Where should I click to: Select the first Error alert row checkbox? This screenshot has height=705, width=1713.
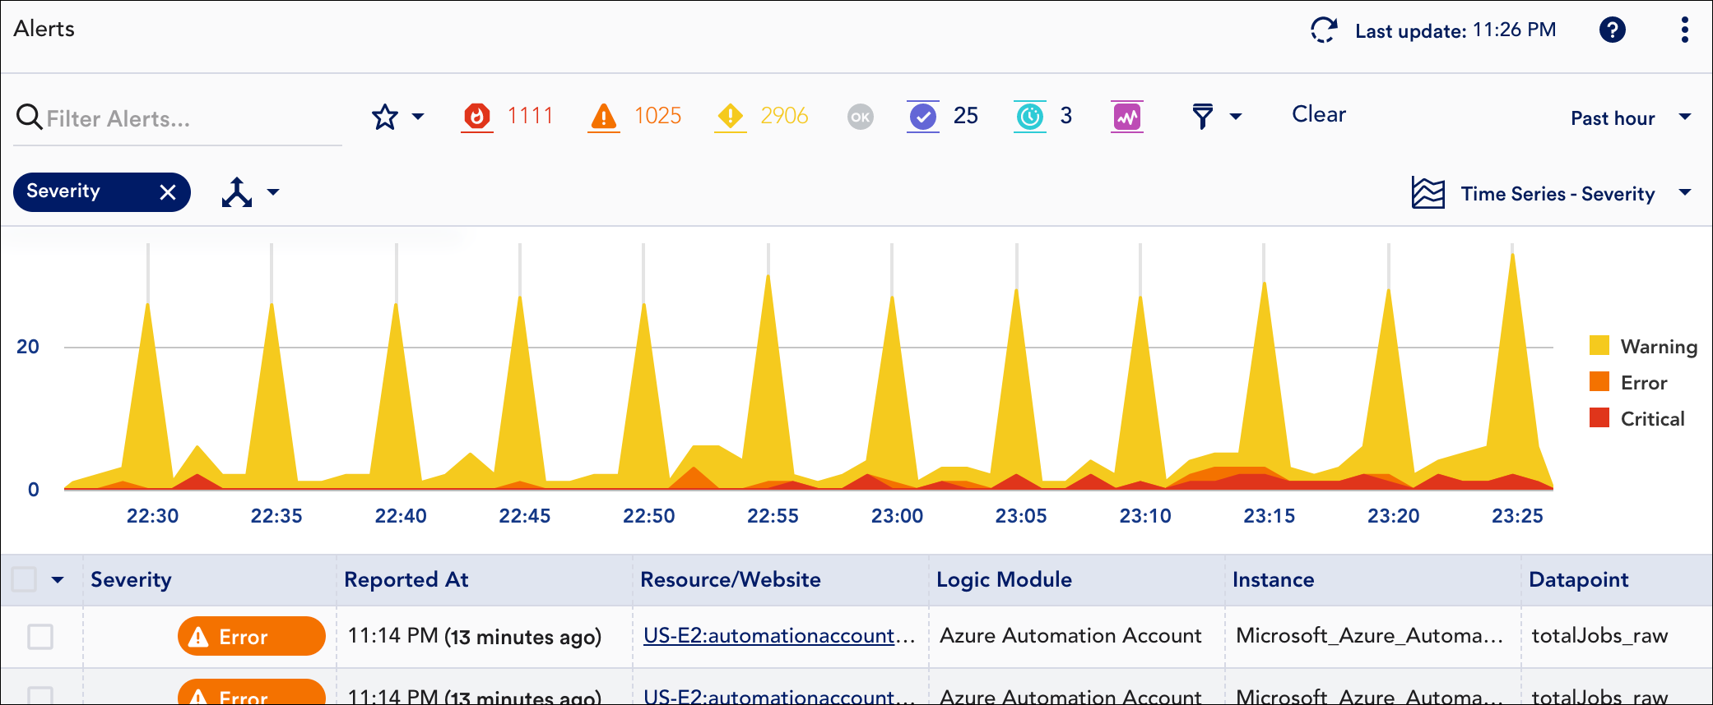pyautogui.click(x=40, y=636)
